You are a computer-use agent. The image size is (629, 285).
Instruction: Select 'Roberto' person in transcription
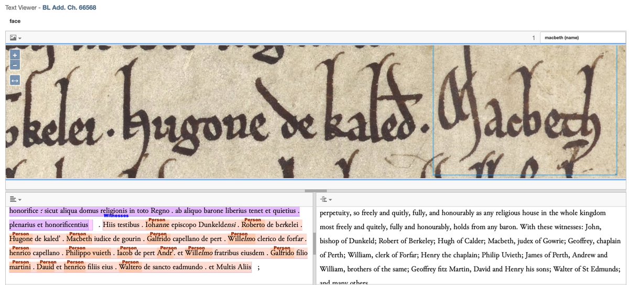pyautogui.click(x=254, y=225)
